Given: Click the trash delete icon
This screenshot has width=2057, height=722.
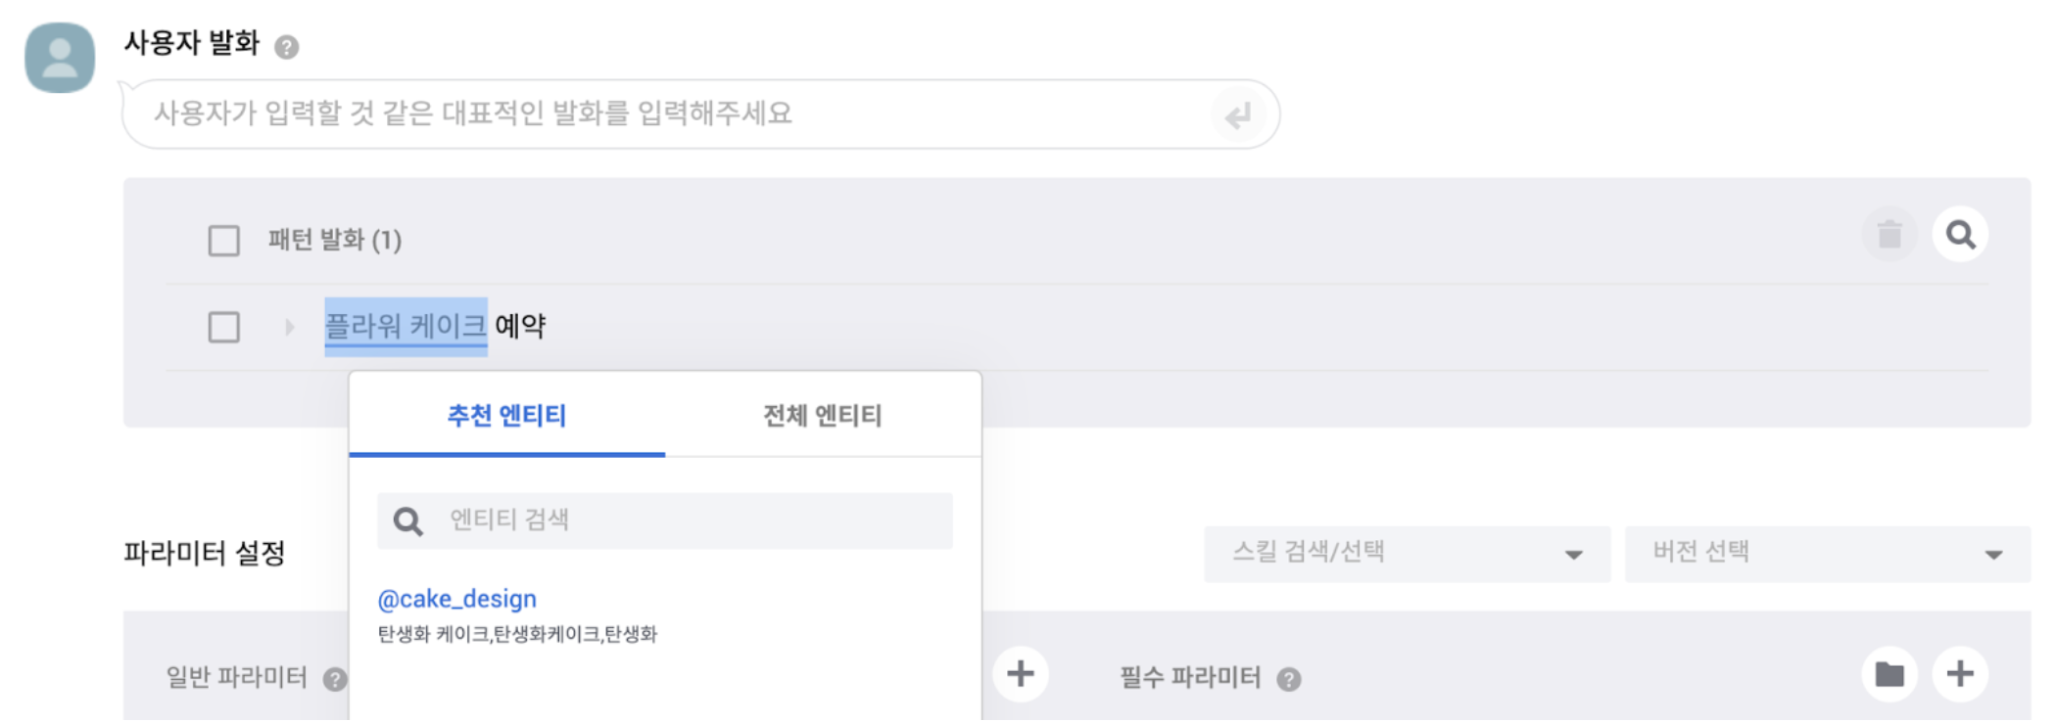Looking at the screenshot, I should (x=1889, y=235).
